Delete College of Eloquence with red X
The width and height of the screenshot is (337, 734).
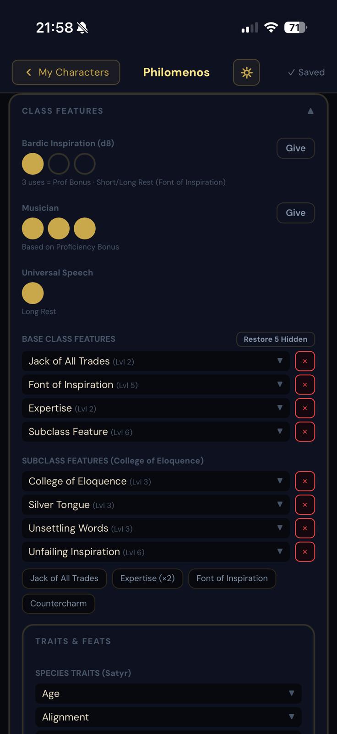coord(304,481)
